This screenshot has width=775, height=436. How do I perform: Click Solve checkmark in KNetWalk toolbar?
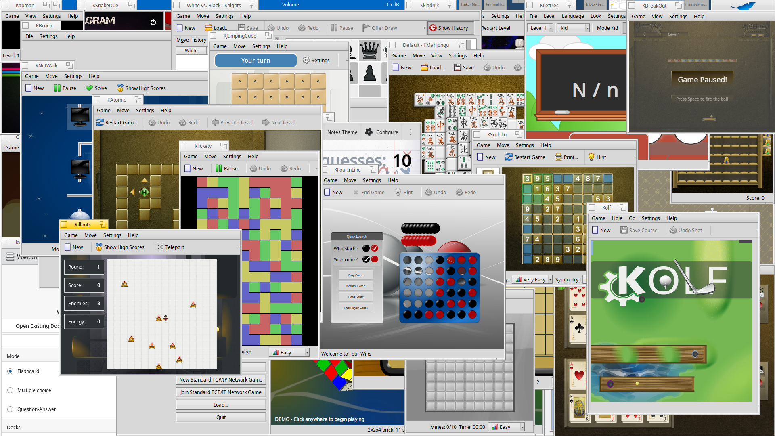[90, 88]
